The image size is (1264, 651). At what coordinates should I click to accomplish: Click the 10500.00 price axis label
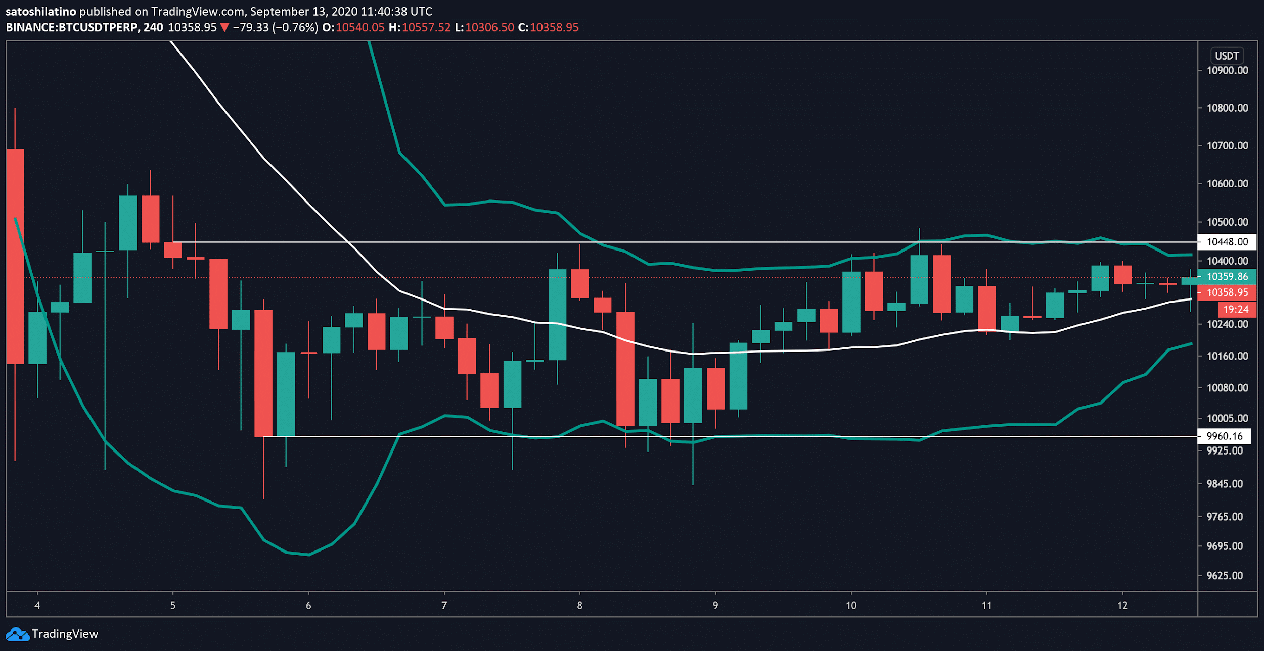click(x=1227, y=222)
